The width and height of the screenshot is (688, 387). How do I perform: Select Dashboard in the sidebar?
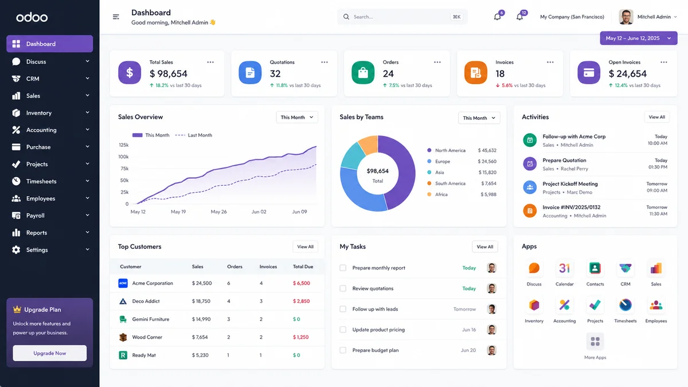pyautogui.click(x=49, y=44)
